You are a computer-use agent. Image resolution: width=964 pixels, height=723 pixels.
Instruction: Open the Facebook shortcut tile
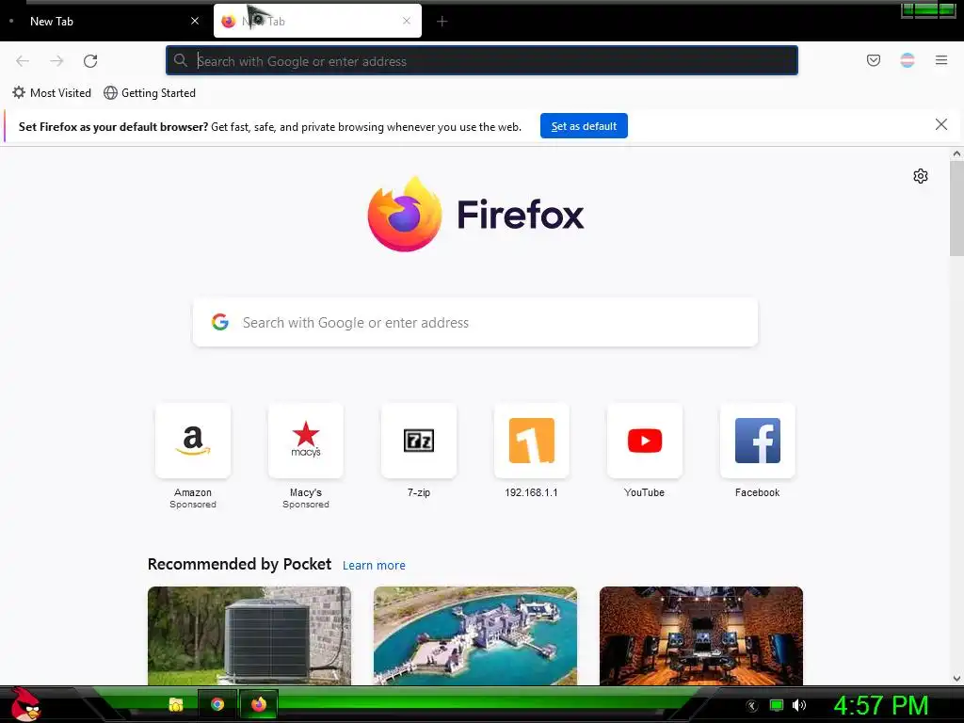[x=758, y=441]
